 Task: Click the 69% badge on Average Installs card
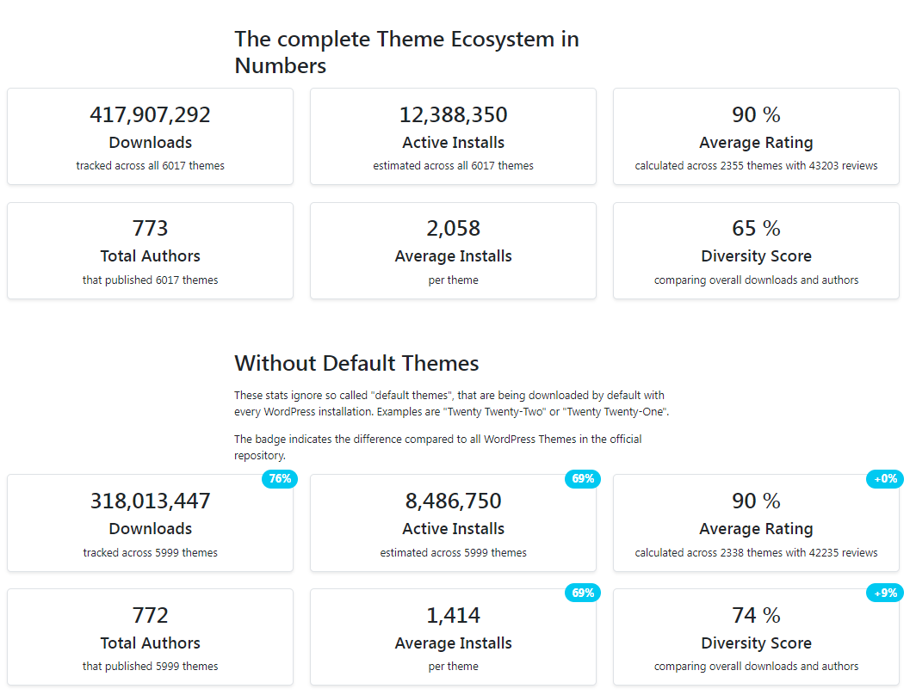tap(583, 593)
